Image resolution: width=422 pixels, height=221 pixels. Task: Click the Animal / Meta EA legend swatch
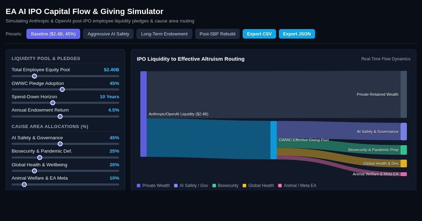280,186
